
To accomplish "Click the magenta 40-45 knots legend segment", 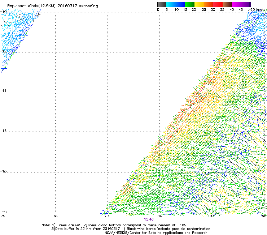I will (237, 4).
